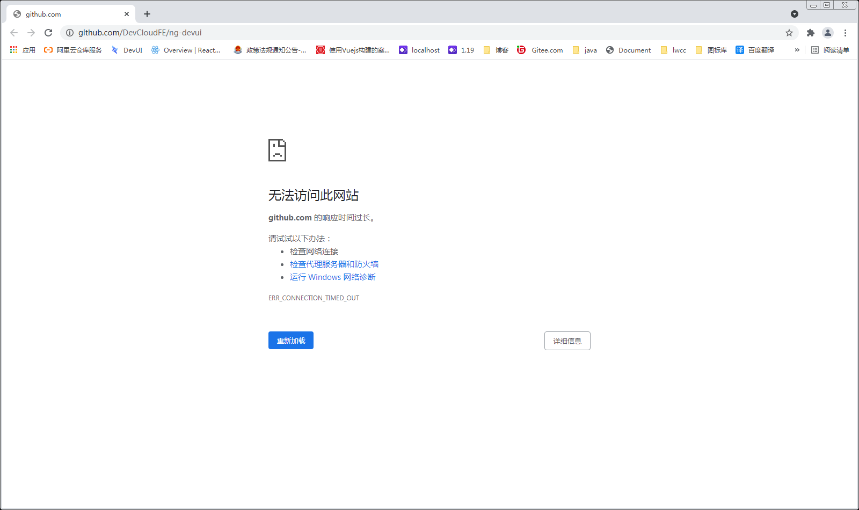Bookmark this page with the star icon

tap(789, 33)
